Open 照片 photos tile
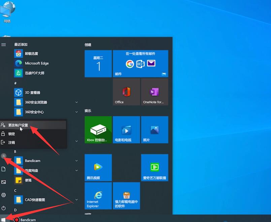The image size is (271, 222). click(155, 130)
